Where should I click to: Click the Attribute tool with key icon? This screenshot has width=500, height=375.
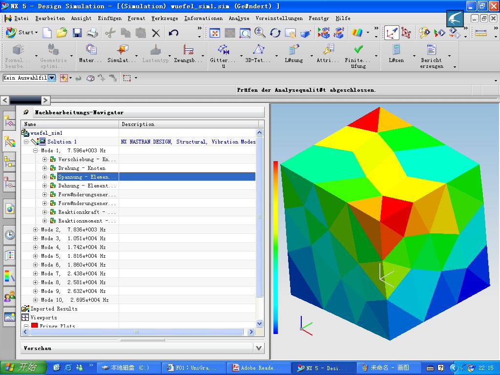click(328, 54)
